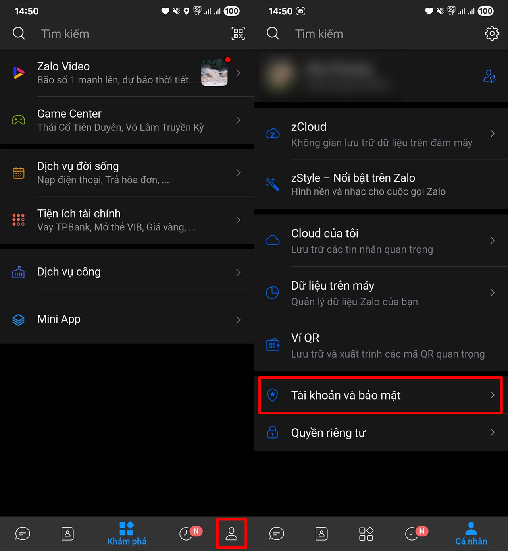Image resolution: width=508 pixels, height=551 pixels.
Task: Switch to the Cá nhân tab
Action: tap(471, 534)
